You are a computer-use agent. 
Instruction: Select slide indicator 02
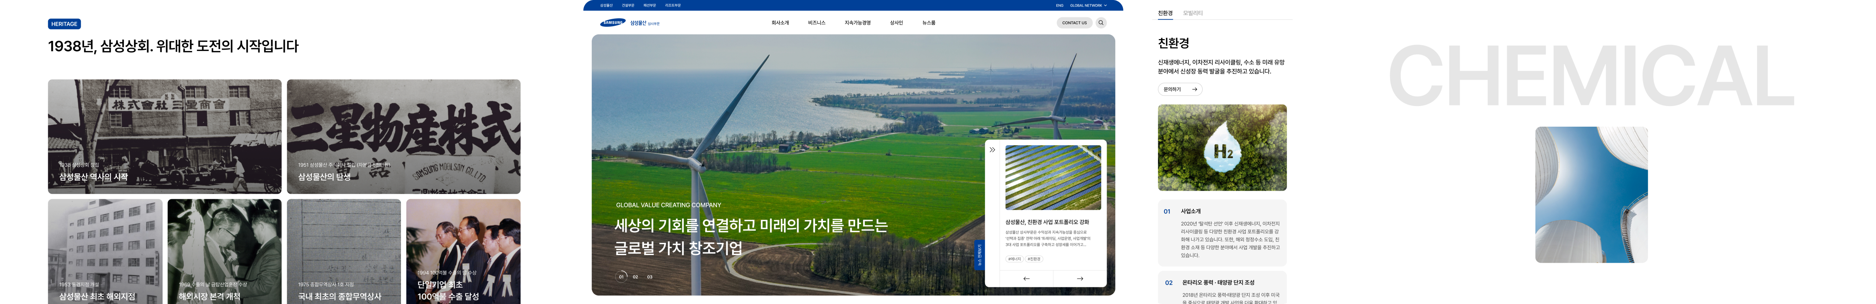(x=635, y=277)
